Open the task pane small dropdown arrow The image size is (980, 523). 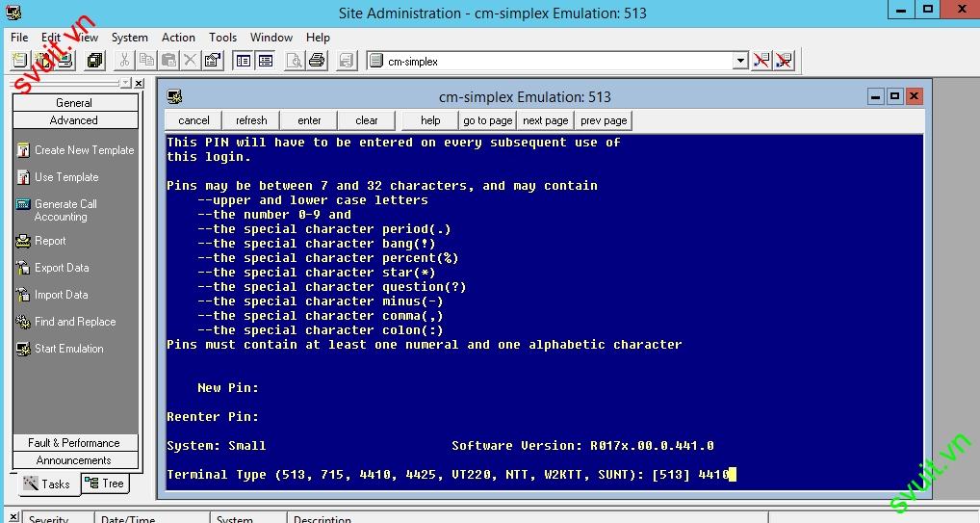pyautogui.click(x=126, y=83)
